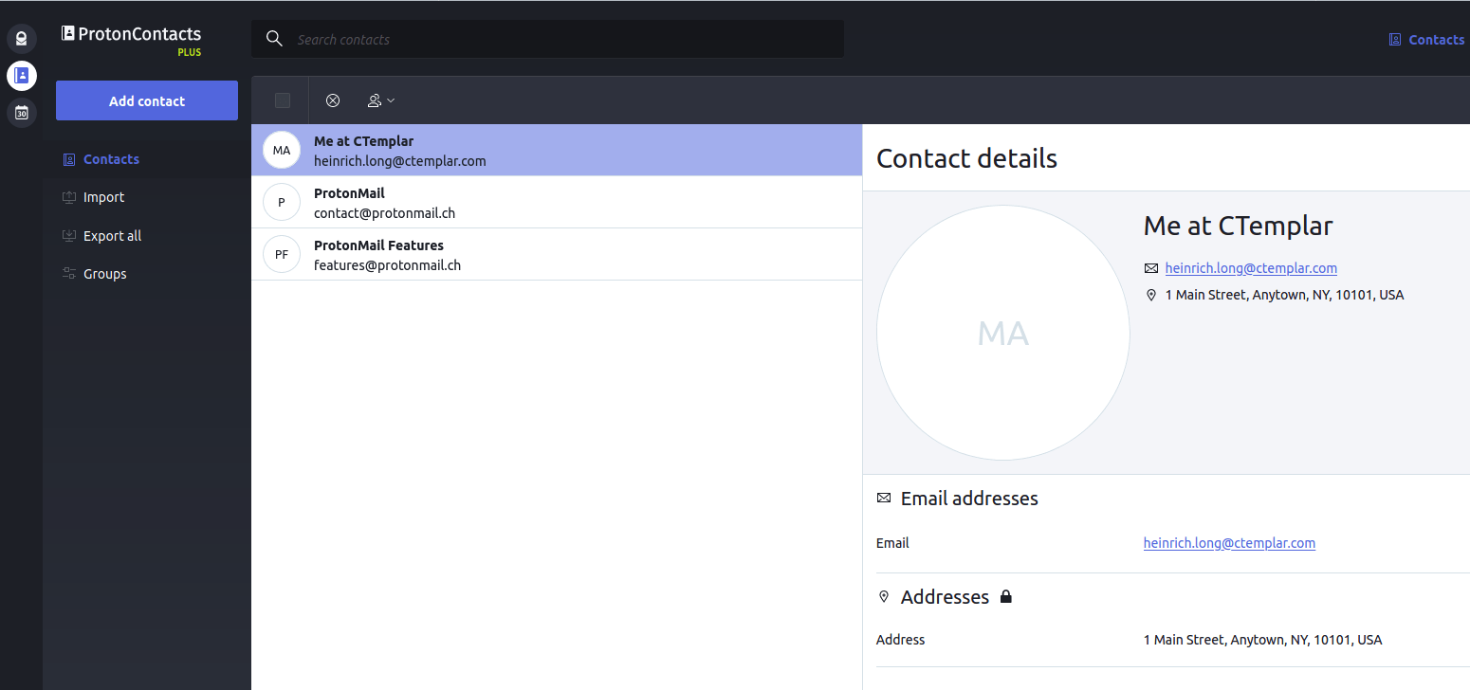Click the ProtonContacts logo

click(x=131, y=33)
